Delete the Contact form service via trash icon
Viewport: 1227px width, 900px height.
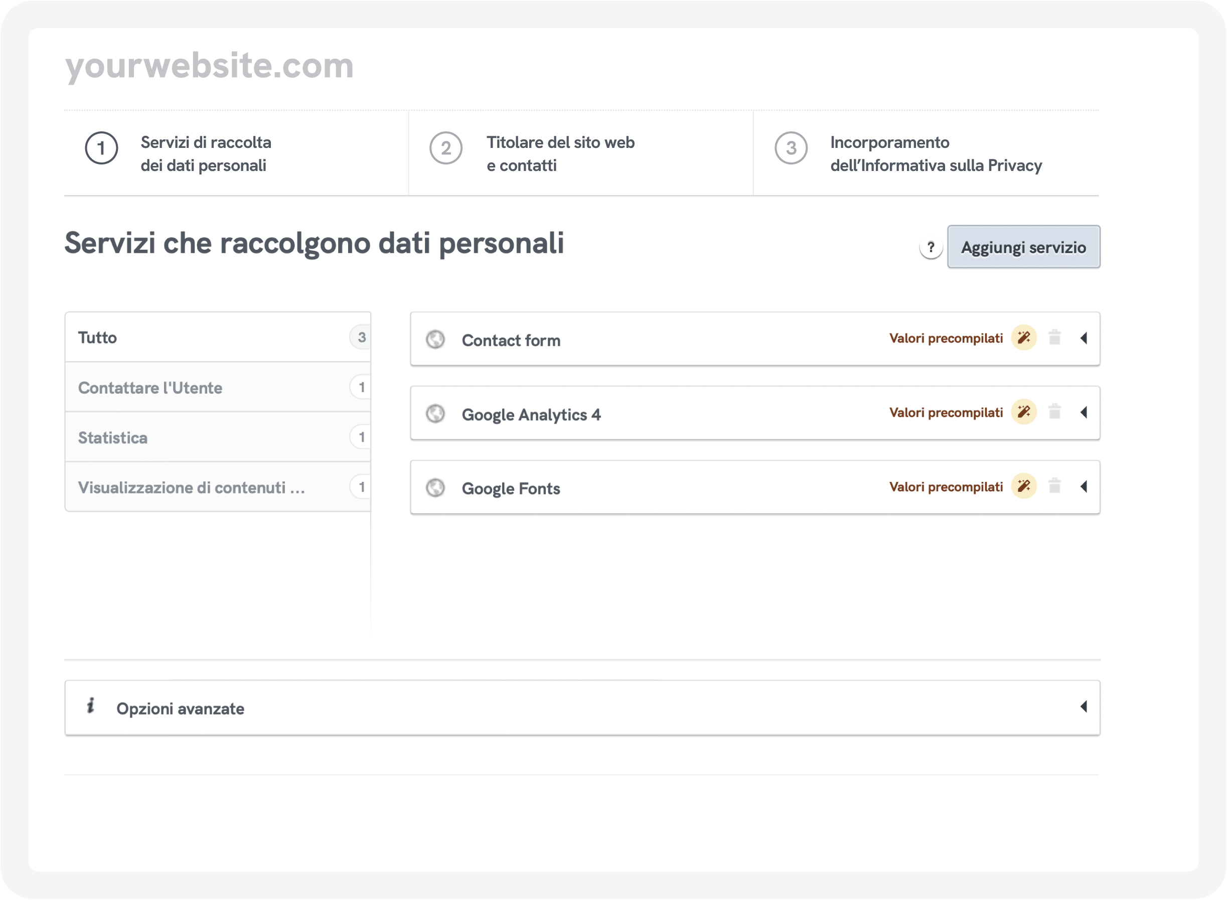pos(1055,338)
